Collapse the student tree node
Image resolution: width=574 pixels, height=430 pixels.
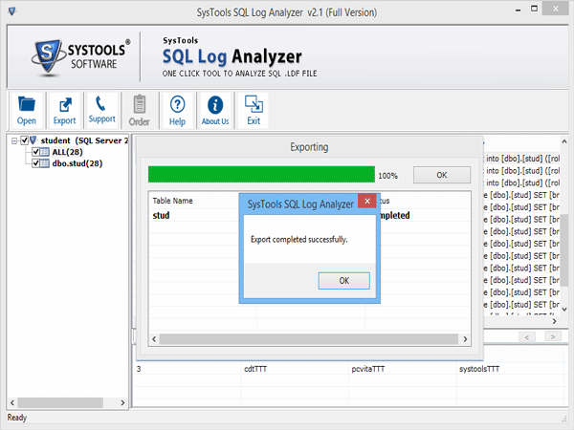point(14,140)
